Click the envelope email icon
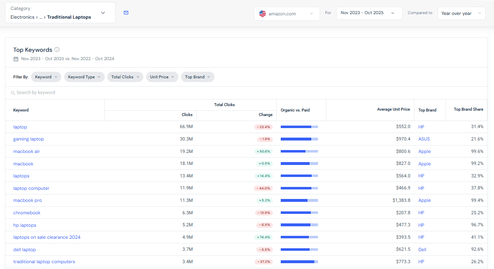This screenshot has height=269, width=494. pyautogui.click(x=126, y=12)
